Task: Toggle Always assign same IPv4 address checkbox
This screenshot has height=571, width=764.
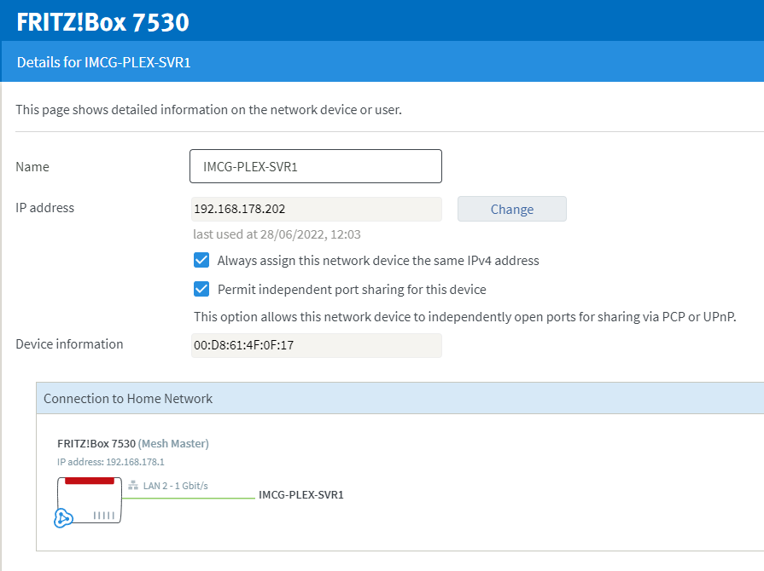Action: pos(201,260)
